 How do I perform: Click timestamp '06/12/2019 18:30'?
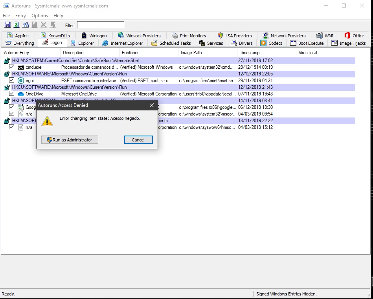coord(255,107)
